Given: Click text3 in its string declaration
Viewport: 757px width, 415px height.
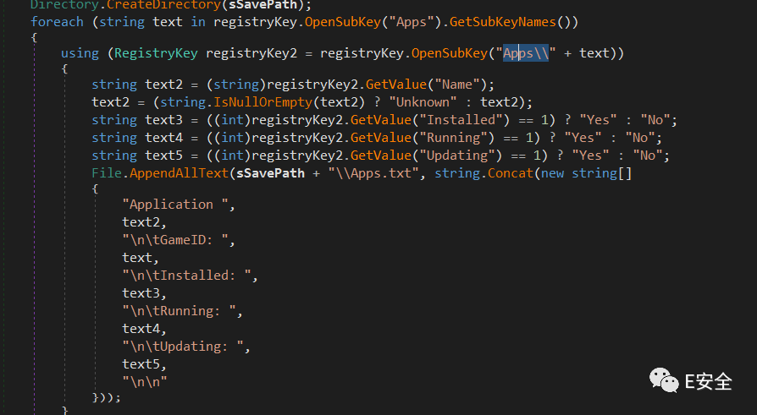Looking at the screenshot, I should click(x=164, y=120).
